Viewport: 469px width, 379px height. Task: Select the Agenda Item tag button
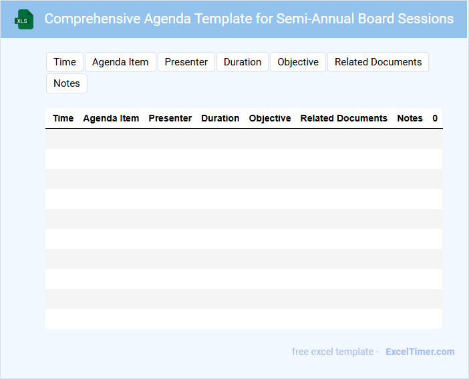pos(120,62)
